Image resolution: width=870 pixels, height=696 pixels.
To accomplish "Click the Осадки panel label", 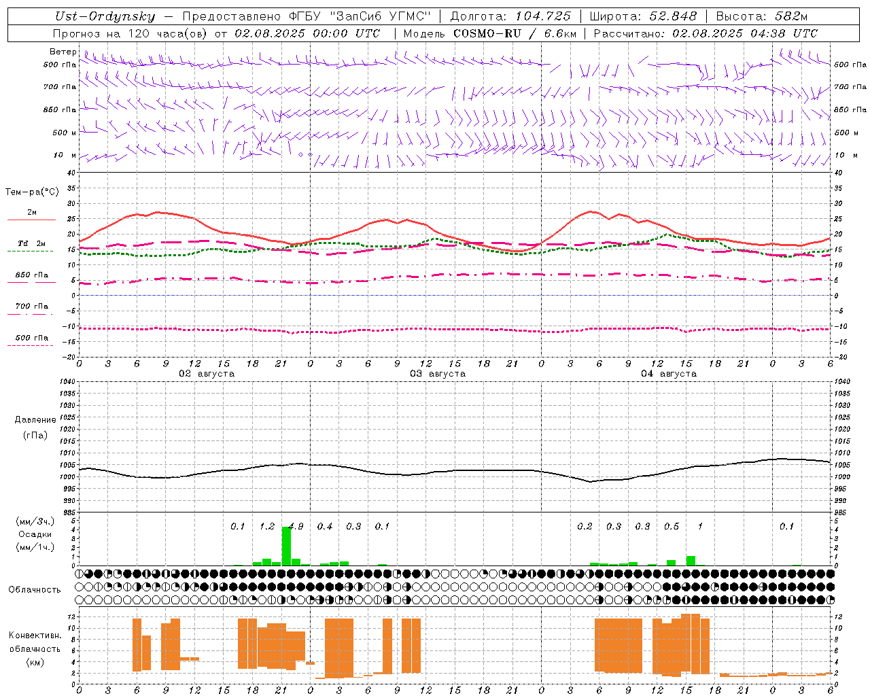I will (x=35, y=534).
